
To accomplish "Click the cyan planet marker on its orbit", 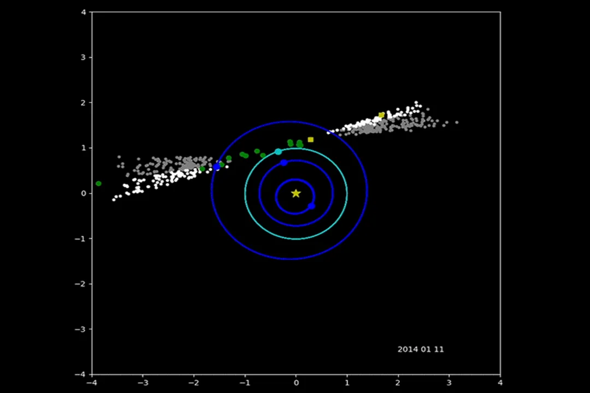I will [279, 151].
